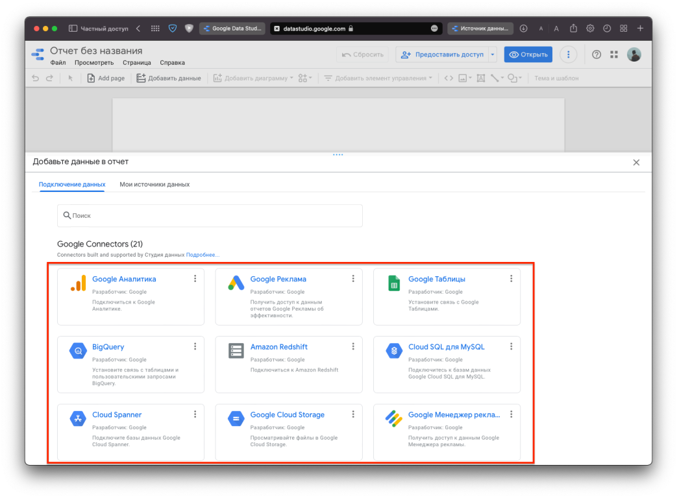Open more options for BigQuery card
This screenshot has height=498, width=677.
(x=195, y=346)
